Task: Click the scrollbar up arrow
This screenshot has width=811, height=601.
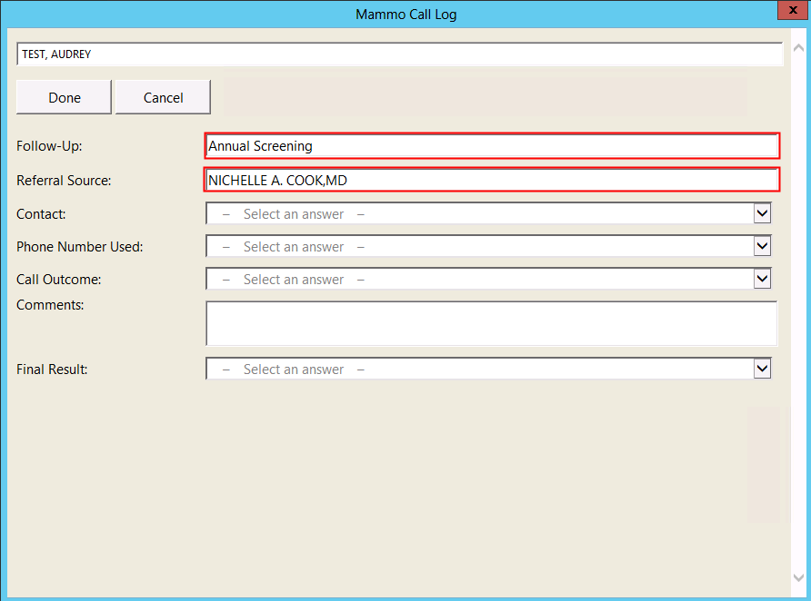Action: [798, 45]
